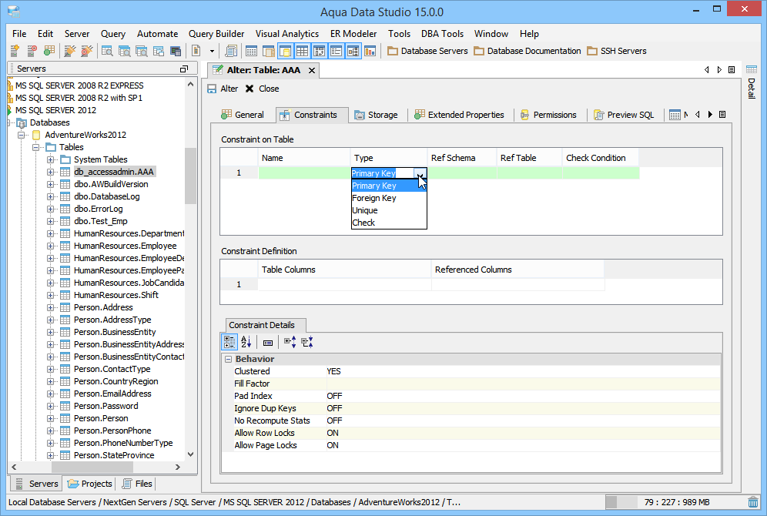
Task: Expand the HumanResources.Employee table node
Action: pos(51,246)
